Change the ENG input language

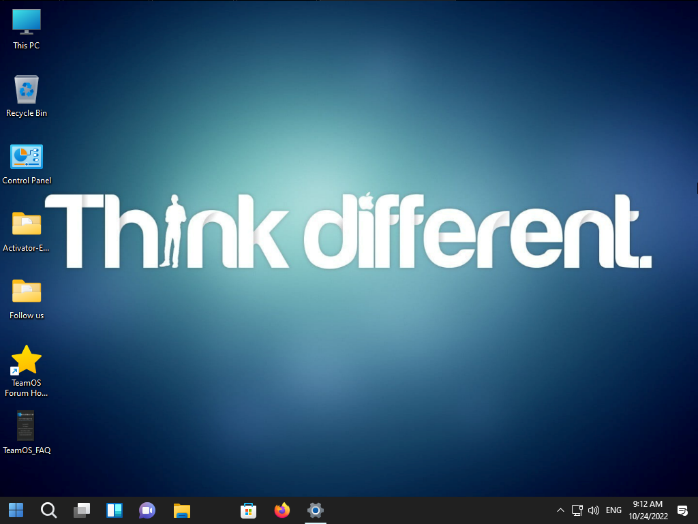(x=613, y=510)
